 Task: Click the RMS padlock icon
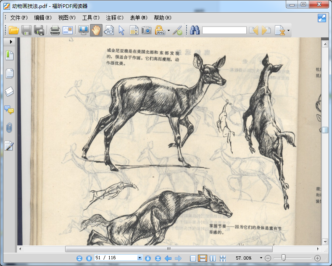coord(160,30)
